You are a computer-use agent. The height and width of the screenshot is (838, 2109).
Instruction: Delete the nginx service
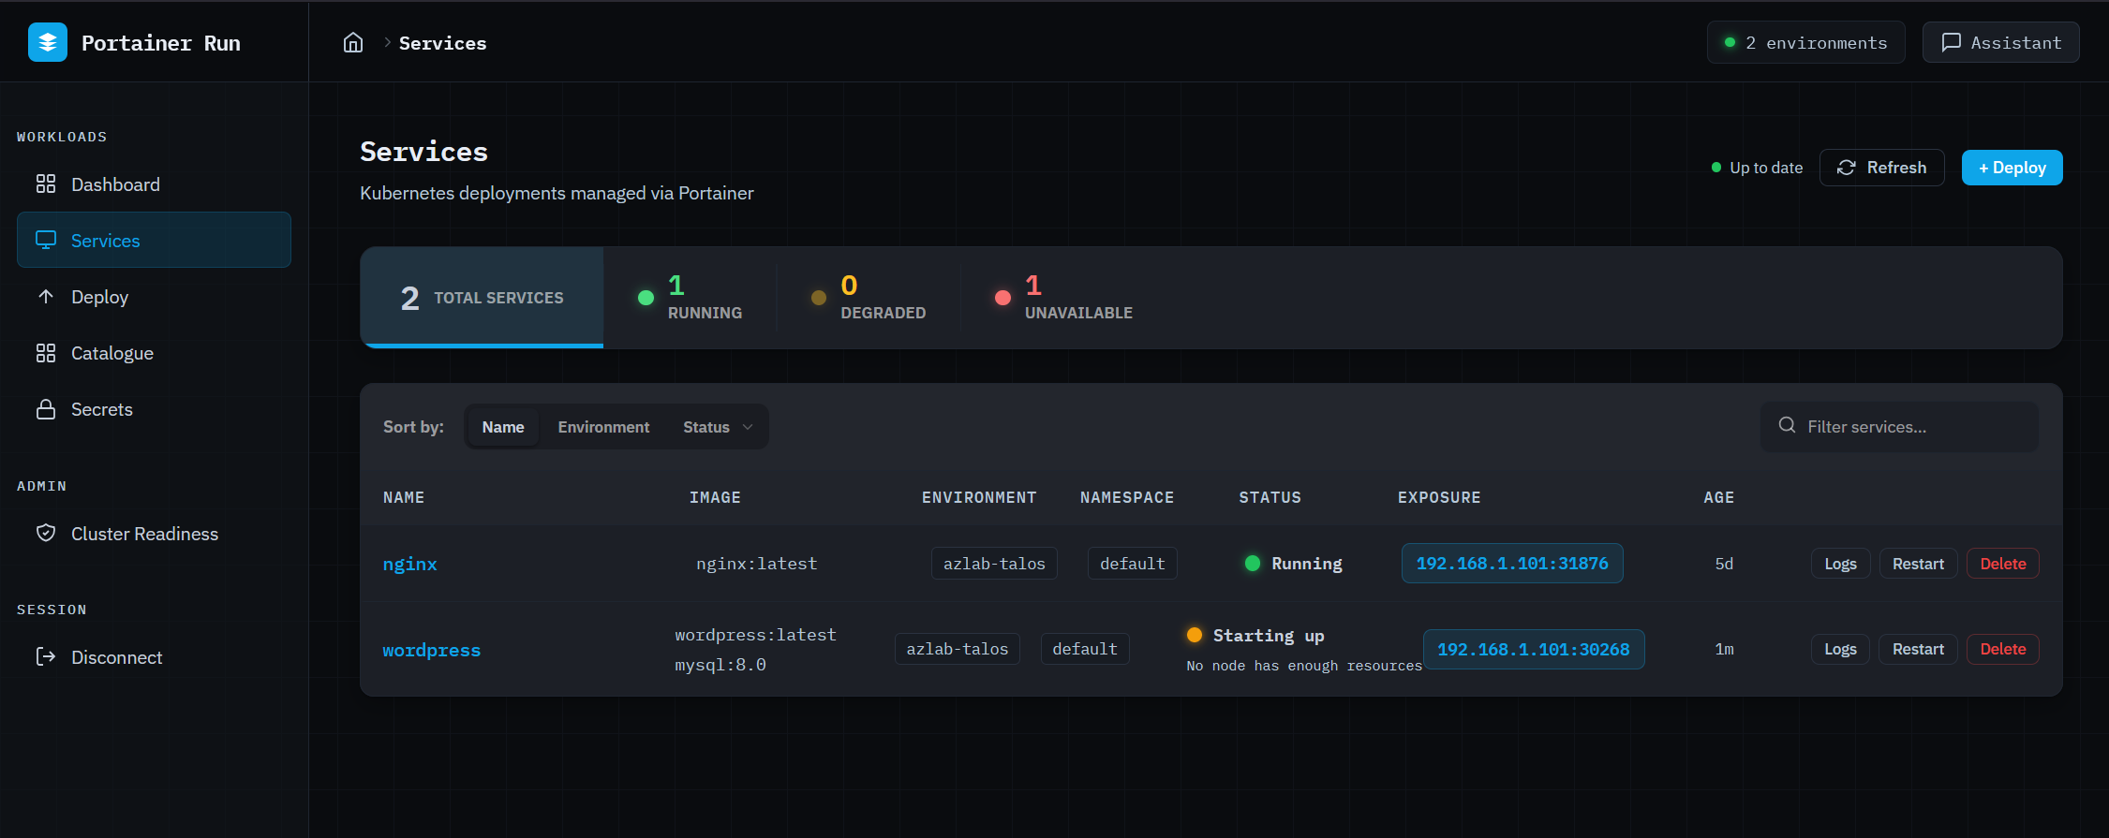(2003, 564)
